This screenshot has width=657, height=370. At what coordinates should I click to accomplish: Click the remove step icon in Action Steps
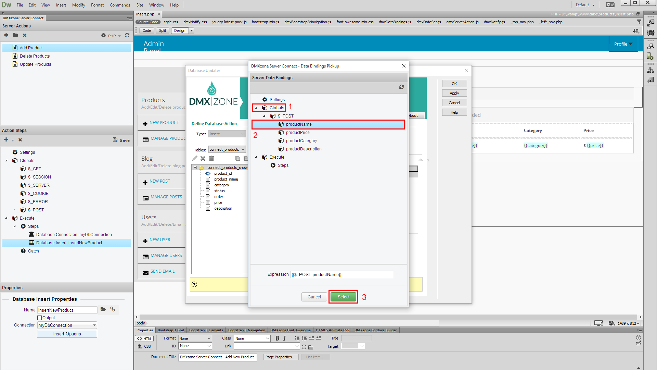[20, 140]
